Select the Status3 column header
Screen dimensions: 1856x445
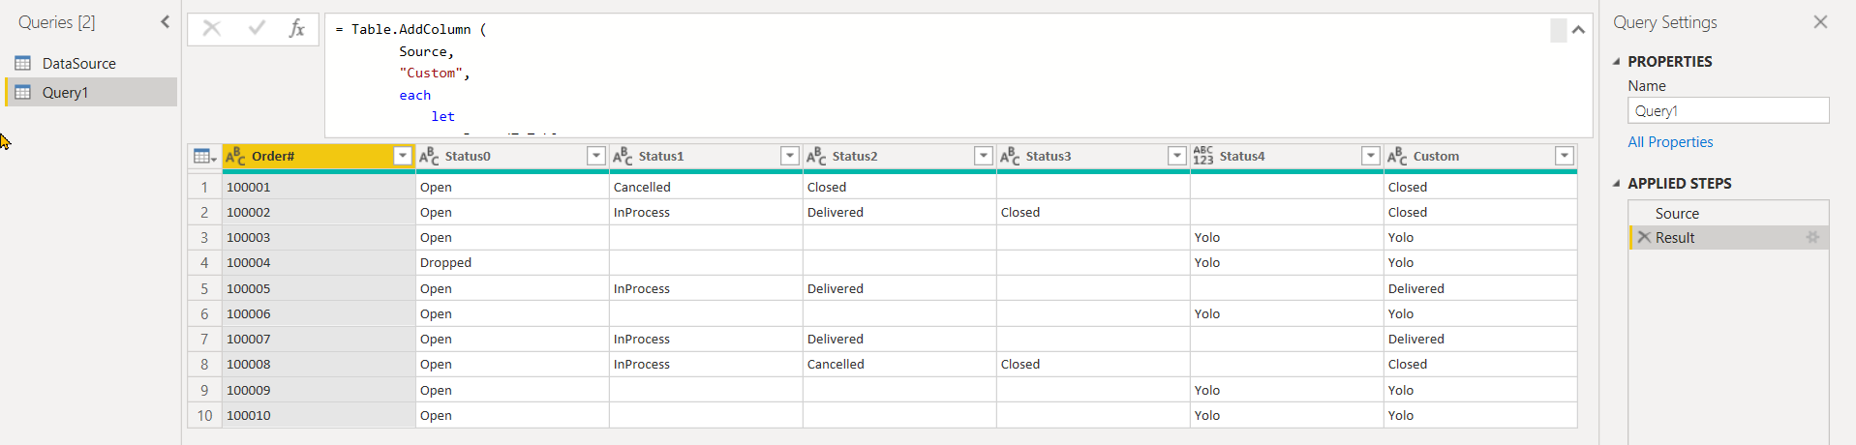pos(1094,157)
